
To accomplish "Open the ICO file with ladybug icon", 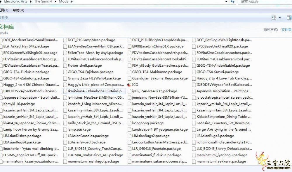I will coord(133,85).
